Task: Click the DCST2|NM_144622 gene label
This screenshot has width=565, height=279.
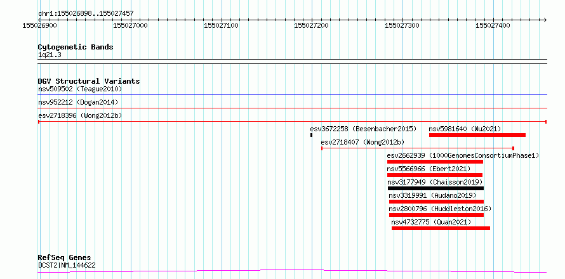Action: click(67, 266)
